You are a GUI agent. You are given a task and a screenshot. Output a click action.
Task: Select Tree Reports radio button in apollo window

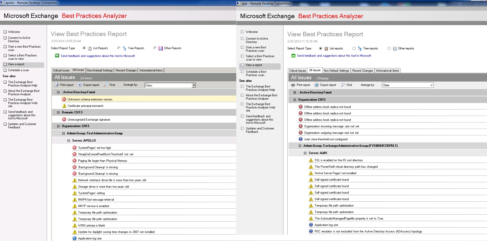click(119, 48)
